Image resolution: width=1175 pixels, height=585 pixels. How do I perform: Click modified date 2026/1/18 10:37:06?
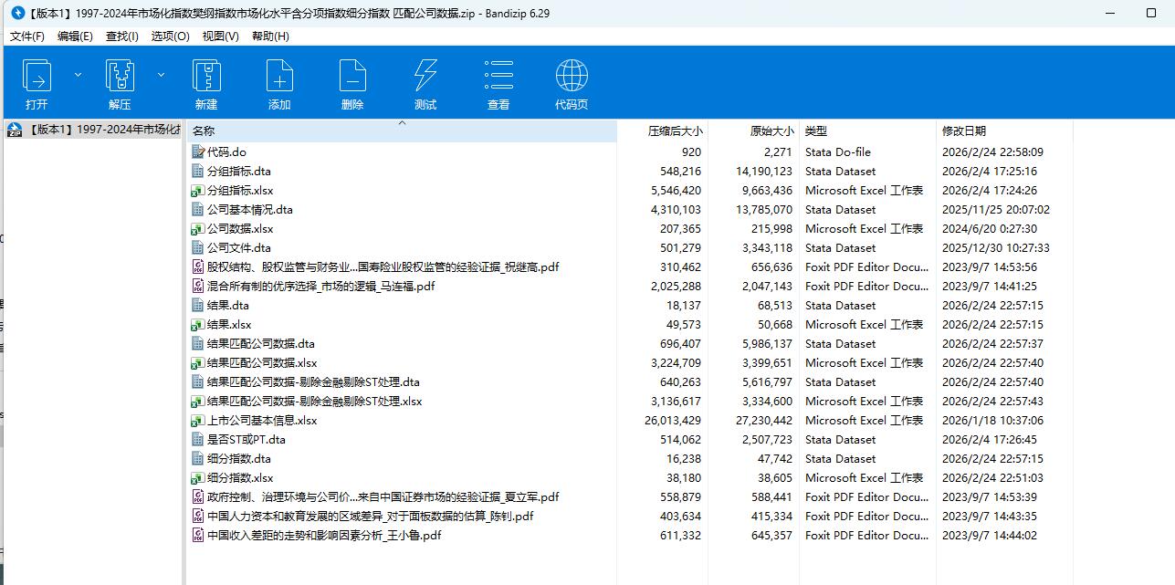pyautogui.click(x=992, y=421)
